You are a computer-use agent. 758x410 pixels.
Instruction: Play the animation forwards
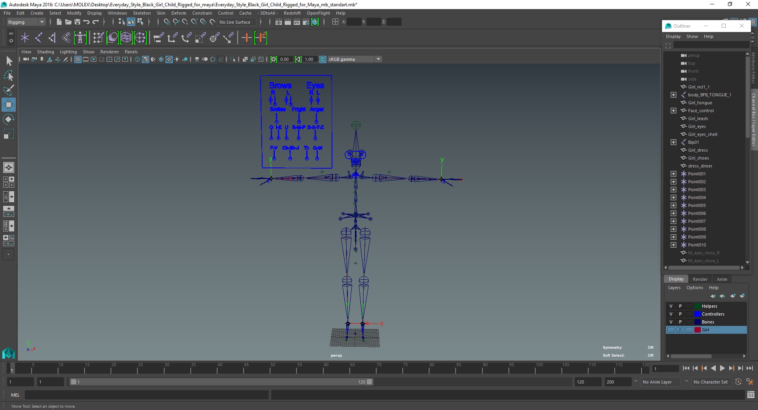click(722, 368)
